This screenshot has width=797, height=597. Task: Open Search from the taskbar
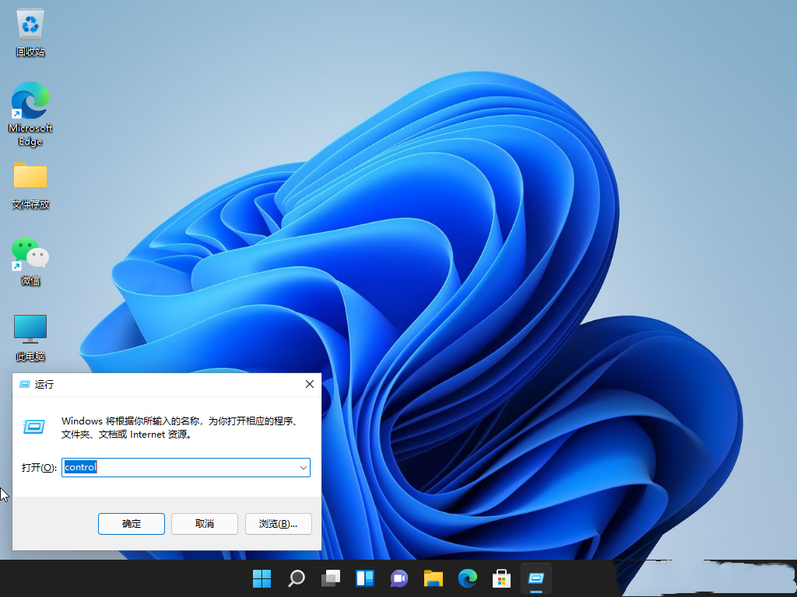click(296, 578)
